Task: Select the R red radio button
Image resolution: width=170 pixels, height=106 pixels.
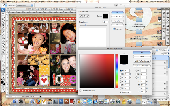Action: [x=121, y=81]
